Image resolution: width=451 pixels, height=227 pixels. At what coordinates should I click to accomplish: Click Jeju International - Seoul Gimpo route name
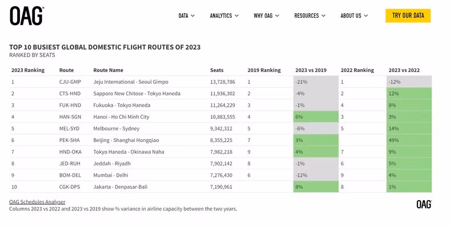point(131,82)
